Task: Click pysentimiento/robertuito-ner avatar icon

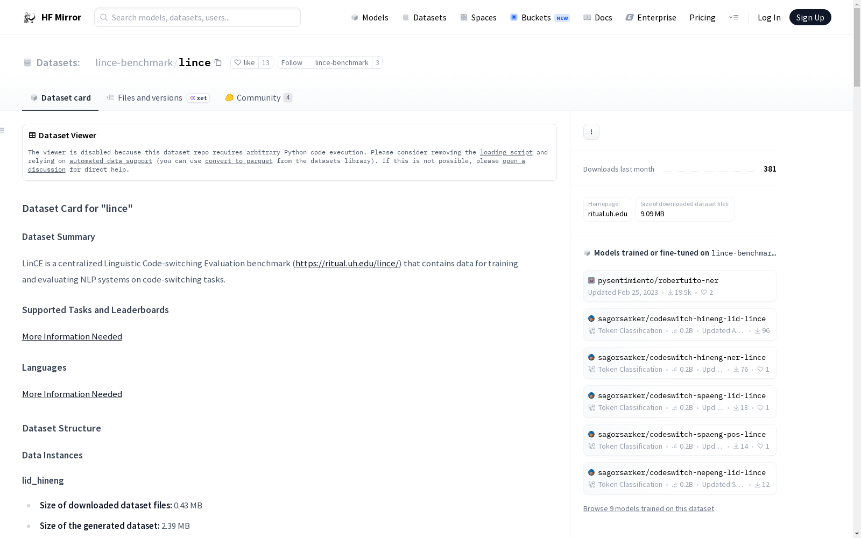Action: click(591, 280)
